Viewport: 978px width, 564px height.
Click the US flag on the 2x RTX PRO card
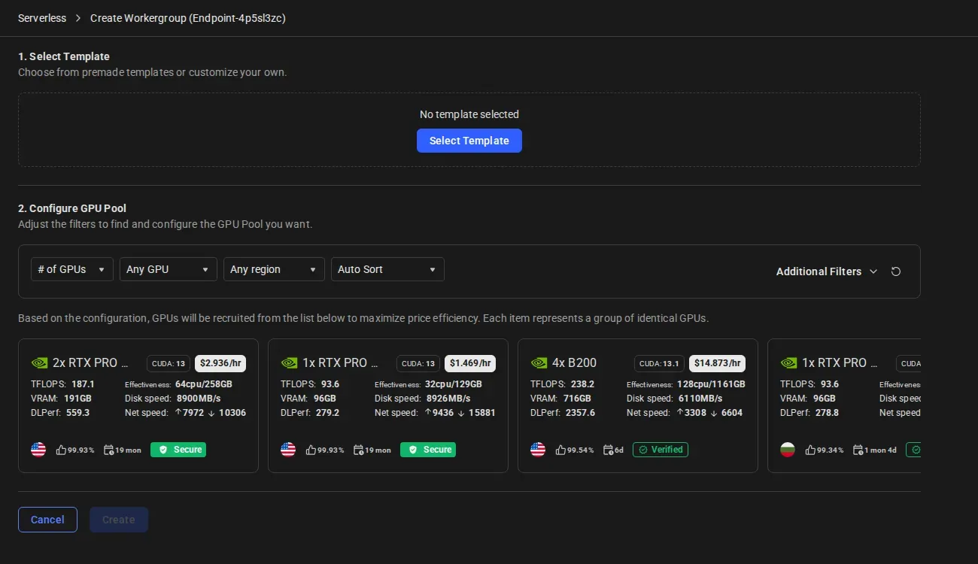pos(38,450)
